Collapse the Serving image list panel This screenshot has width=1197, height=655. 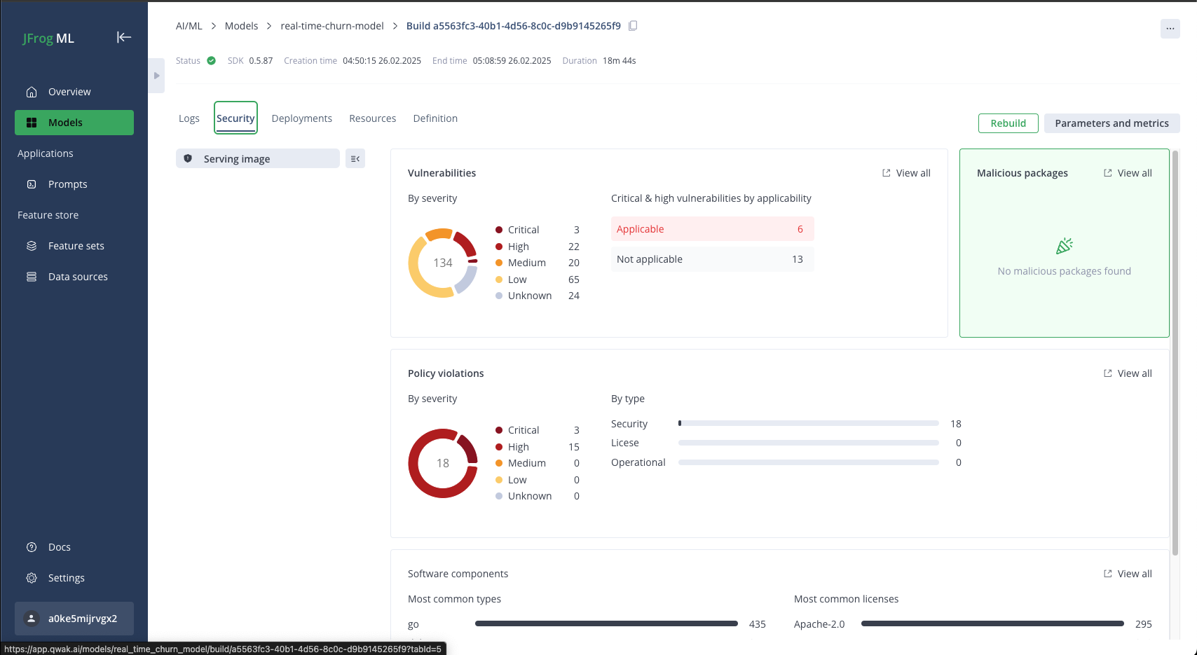coord(355,159)
